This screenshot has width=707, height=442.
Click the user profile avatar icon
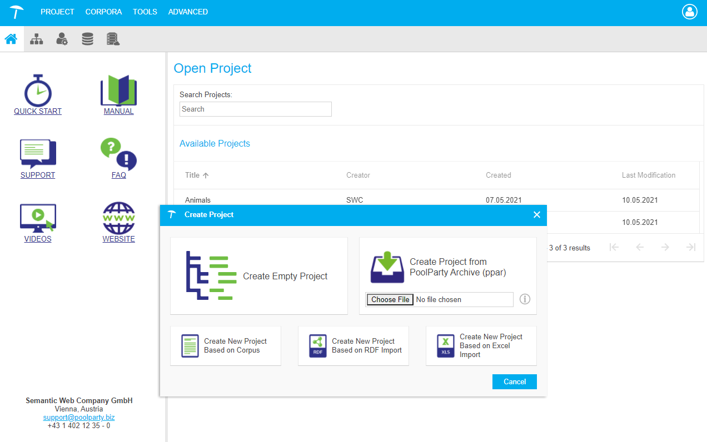pos(689,12)
